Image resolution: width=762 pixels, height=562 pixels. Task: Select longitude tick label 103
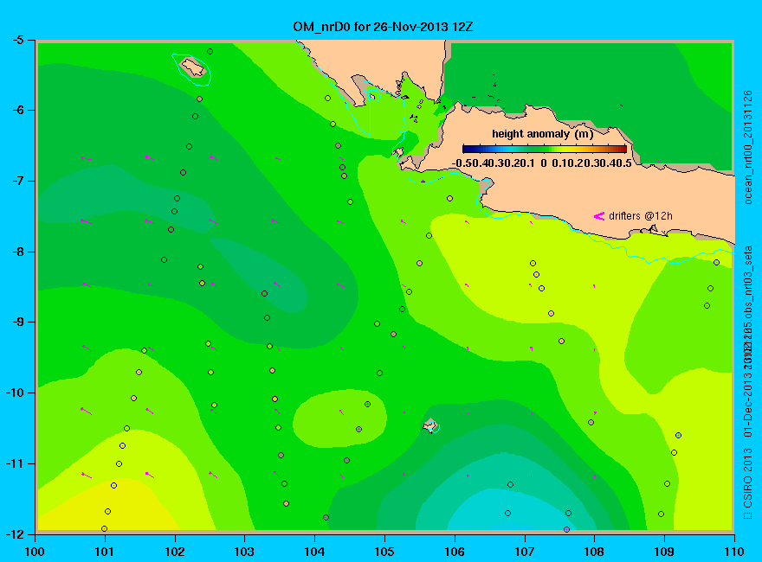pyautogui.click(x=244, y=552)
